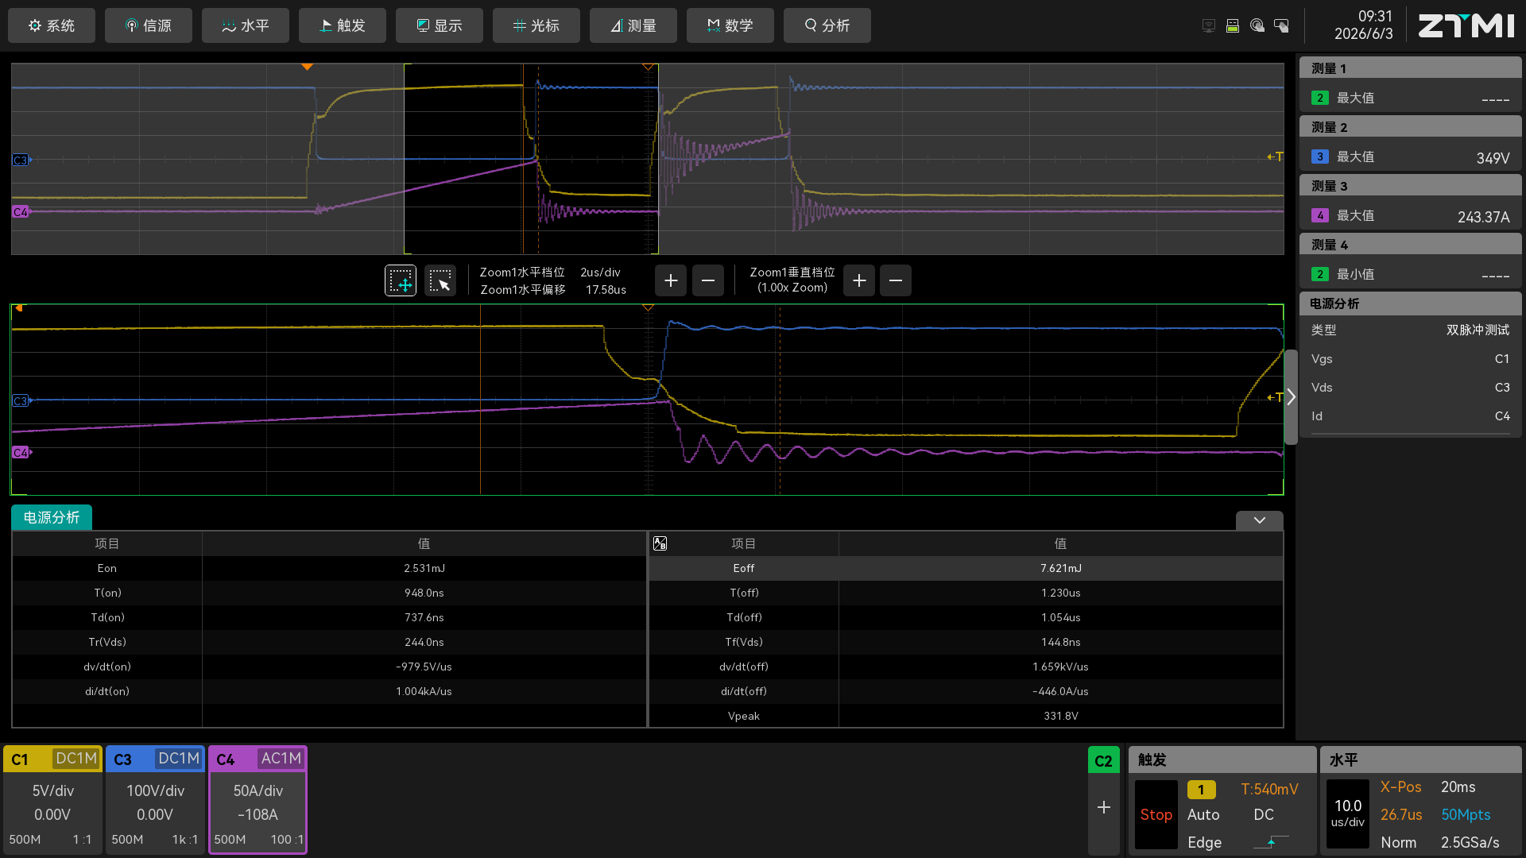Click the channel 2 badge in 测量 1

point(1320,98)
